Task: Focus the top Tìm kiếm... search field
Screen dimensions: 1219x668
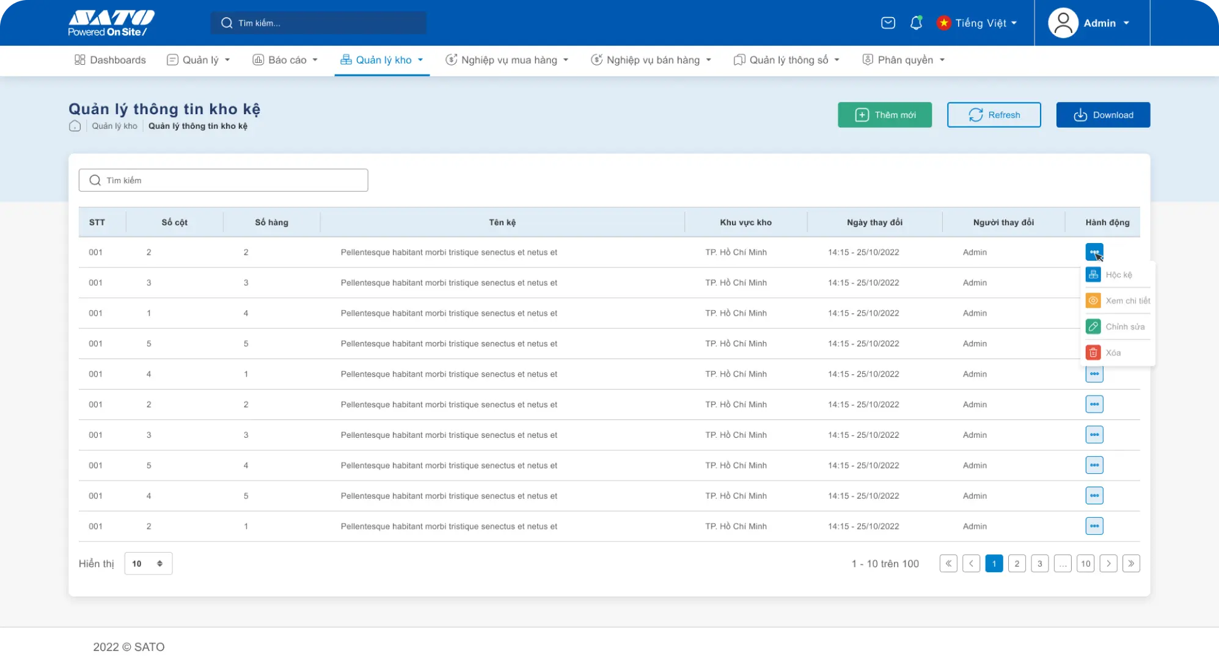Action: [x=319, y=23]
